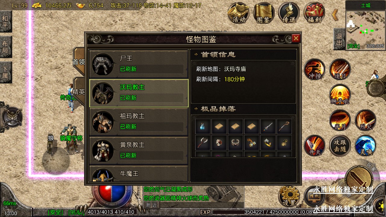Toggle the 开天 skill on
Image resolution: width=386 pixels, height=217 pixels.
click(315, 146)
